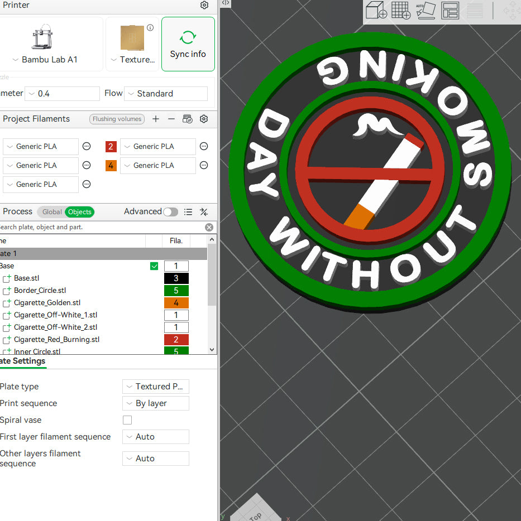Toggle the Advanced mode switch

coord(170,212)
